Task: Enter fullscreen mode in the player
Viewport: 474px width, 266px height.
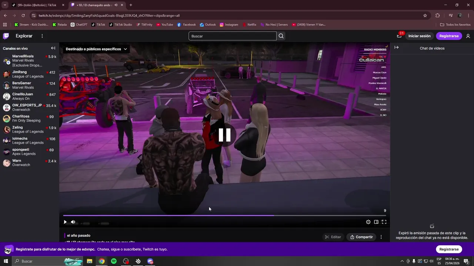Action: point(384,222)
